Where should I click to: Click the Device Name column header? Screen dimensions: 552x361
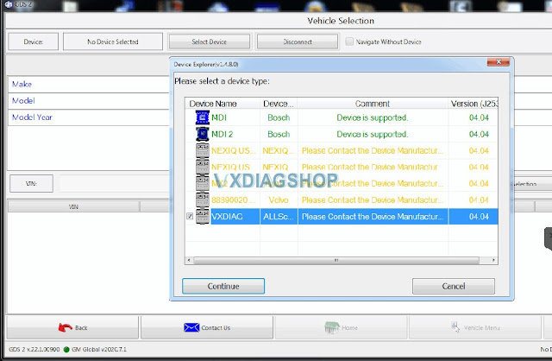coord(223,104)
